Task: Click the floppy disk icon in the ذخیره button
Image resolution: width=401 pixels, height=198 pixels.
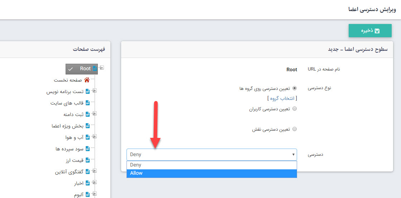Action: click(x=377, y=31)
